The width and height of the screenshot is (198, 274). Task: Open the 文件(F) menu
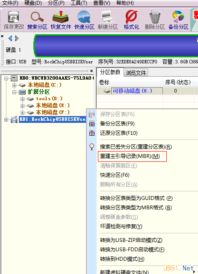coord(10,3)
